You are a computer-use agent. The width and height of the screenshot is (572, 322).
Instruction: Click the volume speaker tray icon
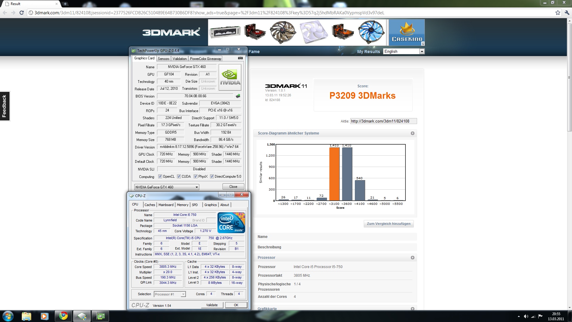[526, 316]
